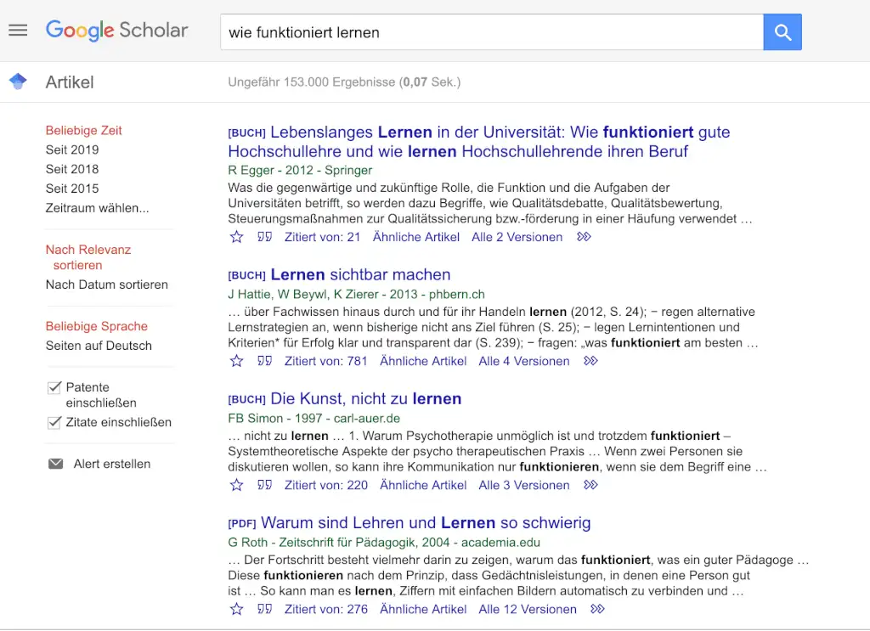Star the result "Die Kunst, nicht zu lernen"

(235, 485)
